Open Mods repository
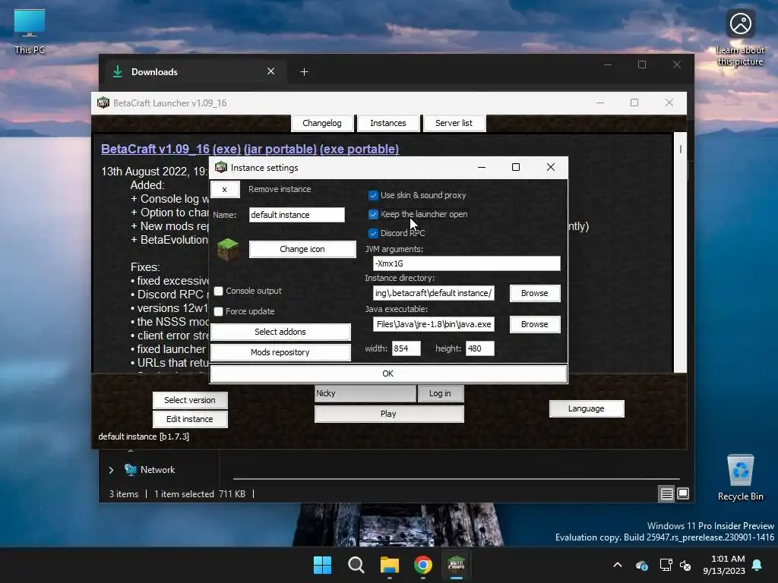 (x=280, y=352)
